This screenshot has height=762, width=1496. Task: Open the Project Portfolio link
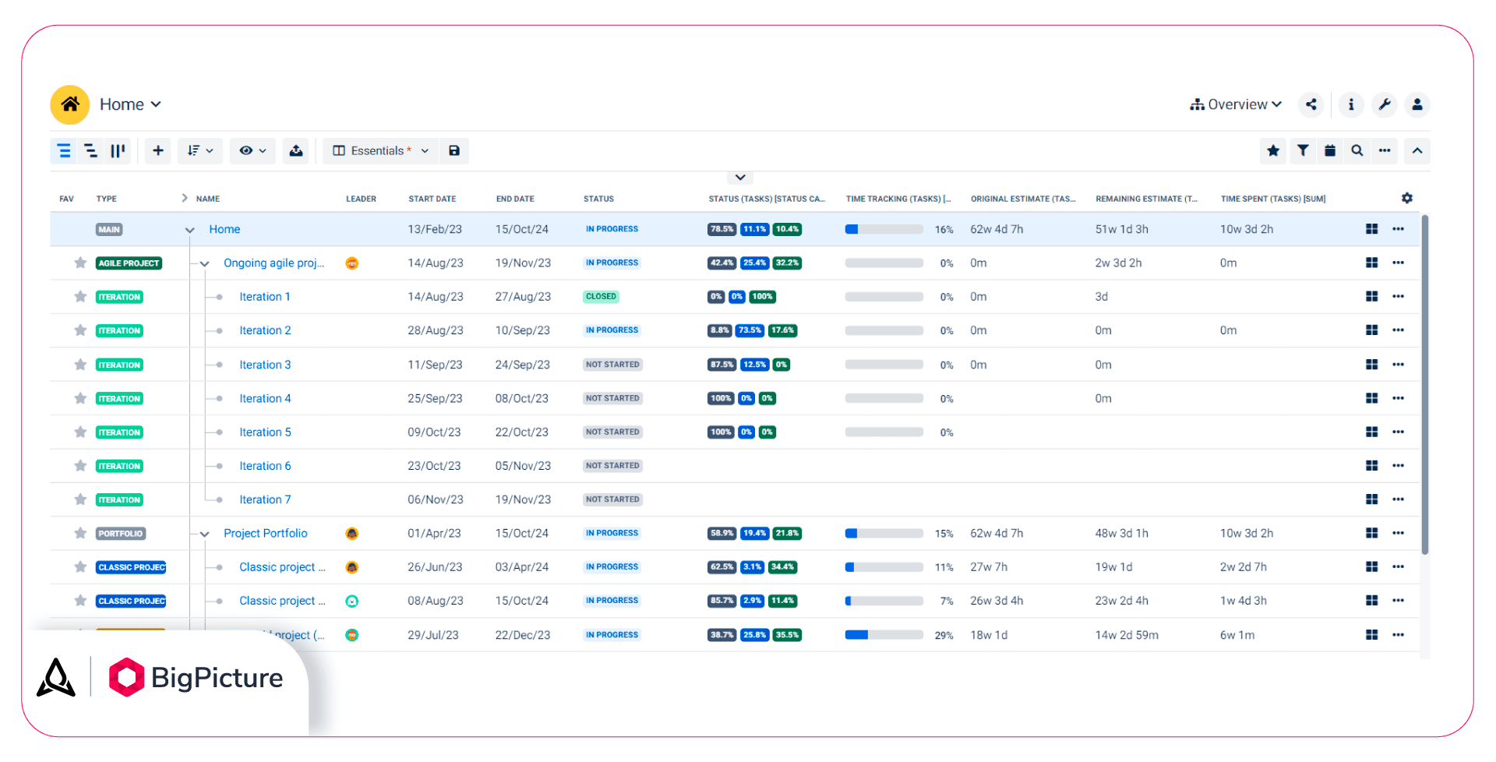(x=266, y=533)
